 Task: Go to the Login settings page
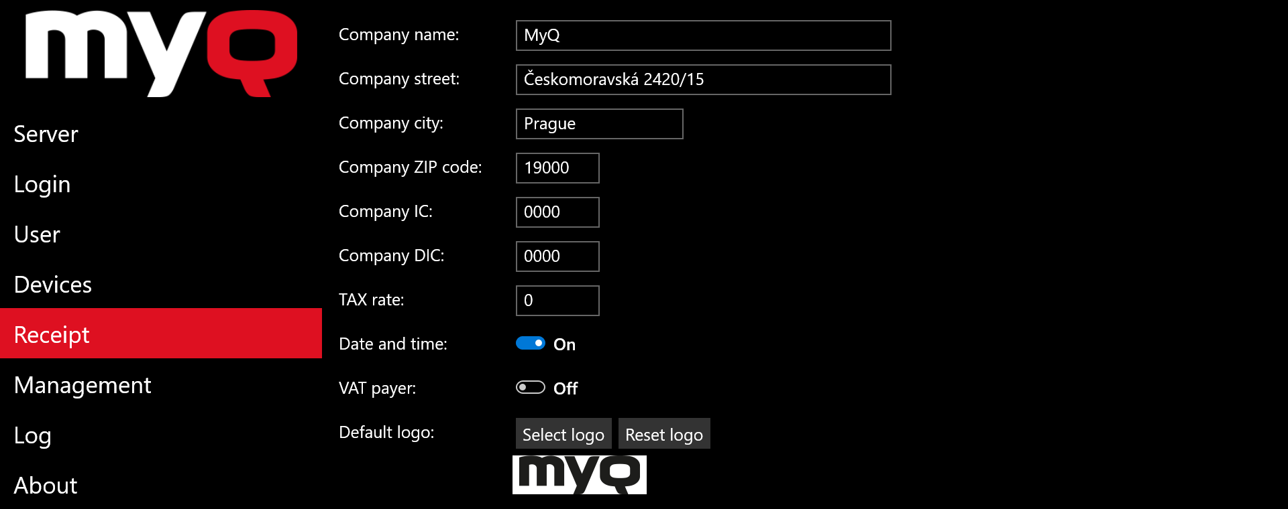pyautogui.click(x=42, y=184)
